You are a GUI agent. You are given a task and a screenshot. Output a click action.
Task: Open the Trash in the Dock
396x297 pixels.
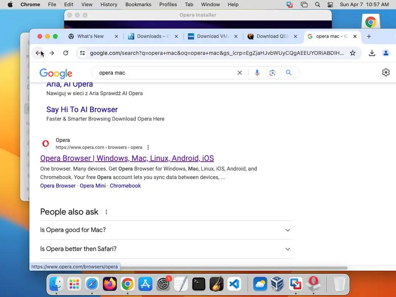point(339,284)
